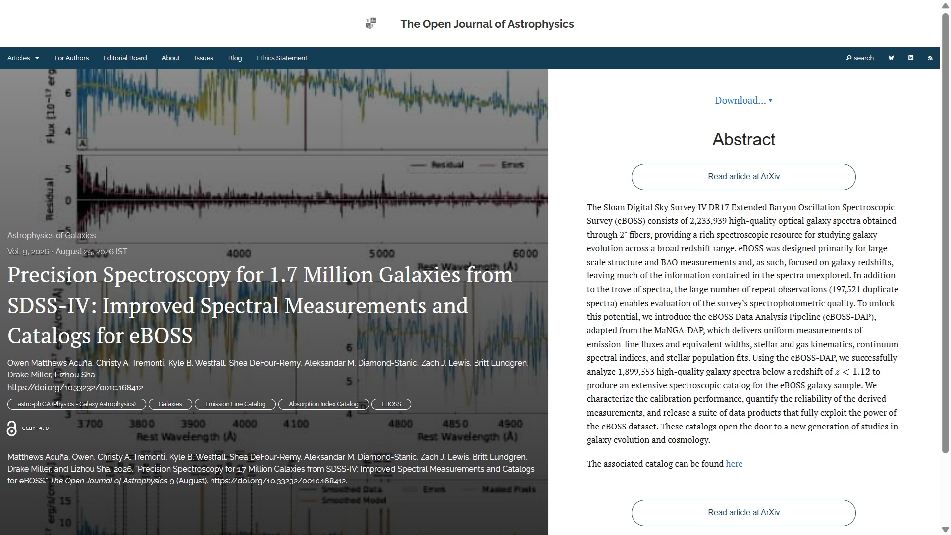
Task: Open the LinkedIn icon in navbar
Action: pyautogui.click(x=910, y=58)
